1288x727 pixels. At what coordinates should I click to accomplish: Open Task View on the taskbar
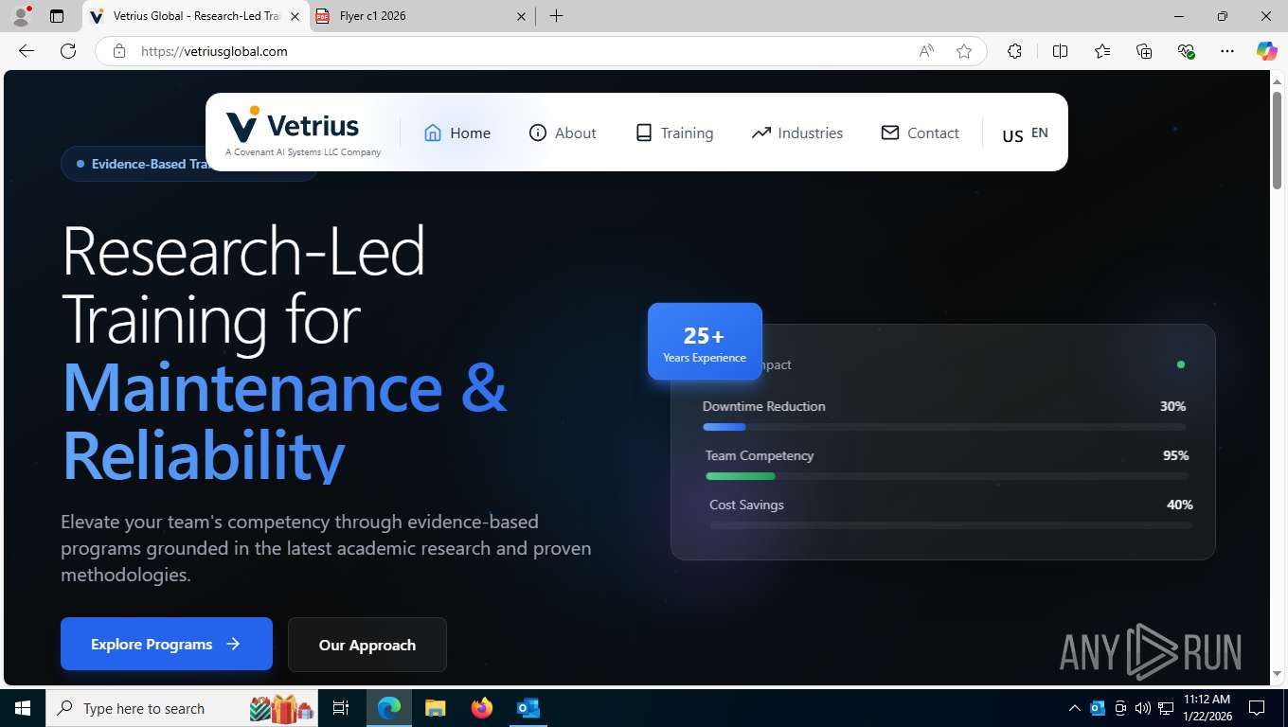click(342, 708)
